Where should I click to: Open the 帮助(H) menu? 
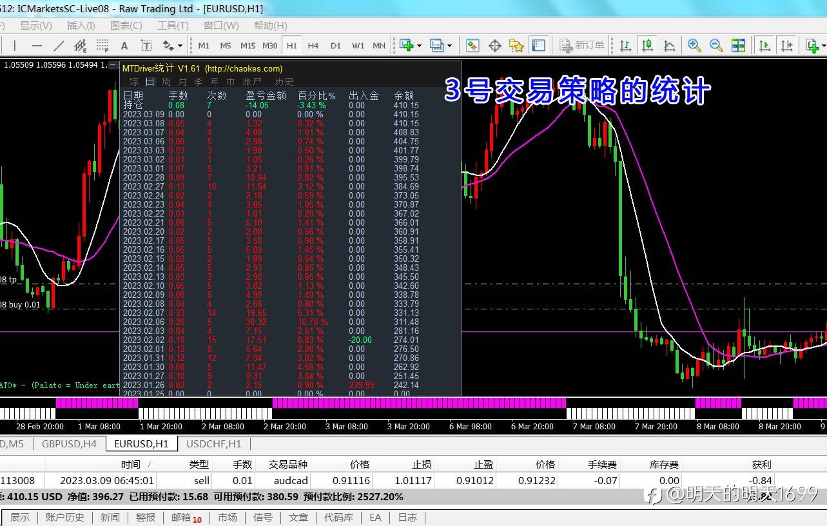point(271,26)
